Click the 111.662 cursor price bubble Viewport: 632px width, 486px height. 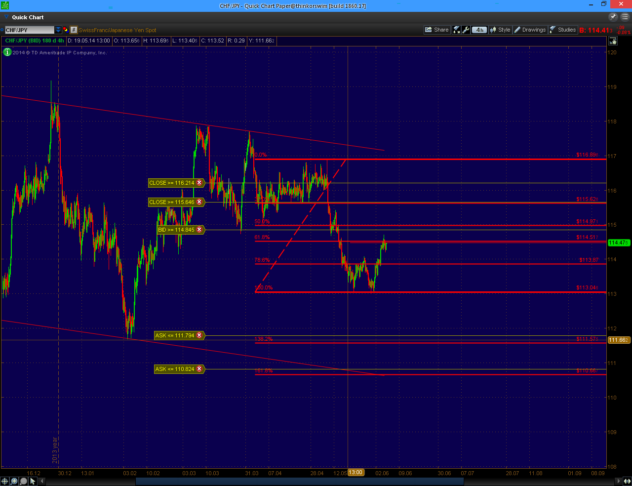(x=619, y=340)
